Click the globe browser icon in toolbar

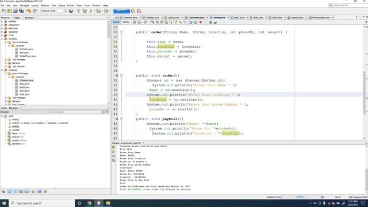point(71,11)
